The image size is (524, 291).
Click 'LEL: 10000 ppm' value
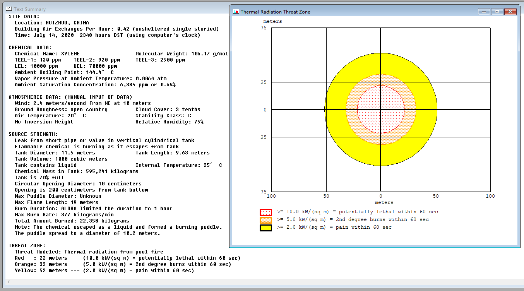(36, 66)
